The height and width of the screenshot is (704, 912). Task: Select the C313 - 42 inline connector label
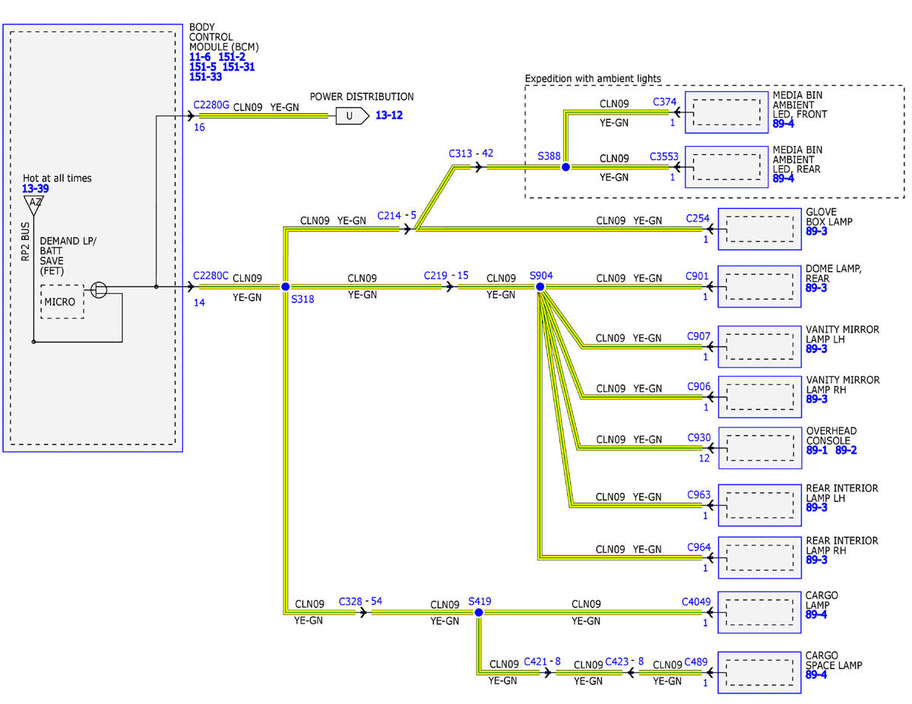[471, 153]
